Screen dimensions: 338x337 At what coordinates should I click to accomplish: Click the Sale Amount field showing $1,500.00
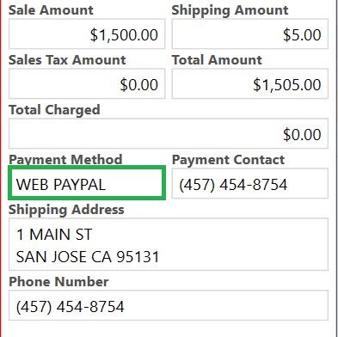87,34
